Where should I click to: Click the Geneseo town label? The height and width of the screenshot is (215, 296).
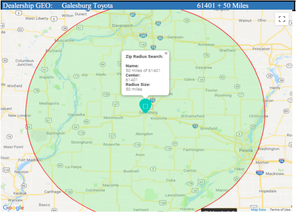pyautogui.click(x=175, y=37)
